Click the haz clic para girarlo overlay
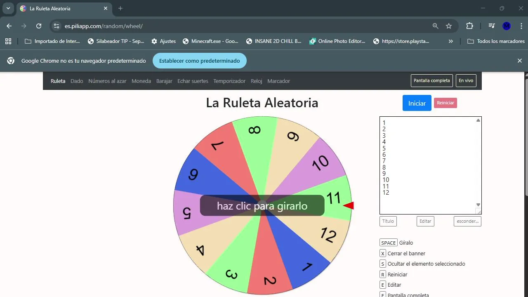Viewport: 528px width, 297px height. pyautogui.click(x=262, y=205)
